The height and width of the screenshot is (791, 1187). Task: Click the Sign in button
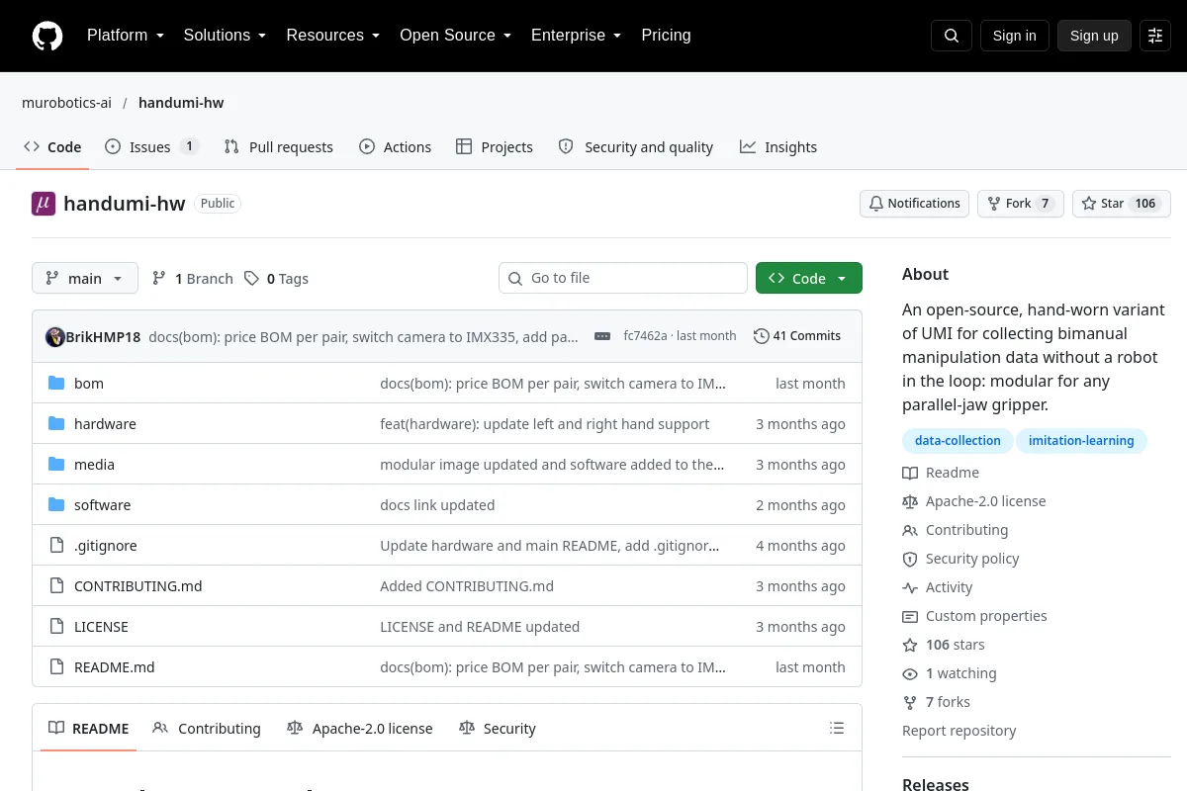click(1014, 36)
